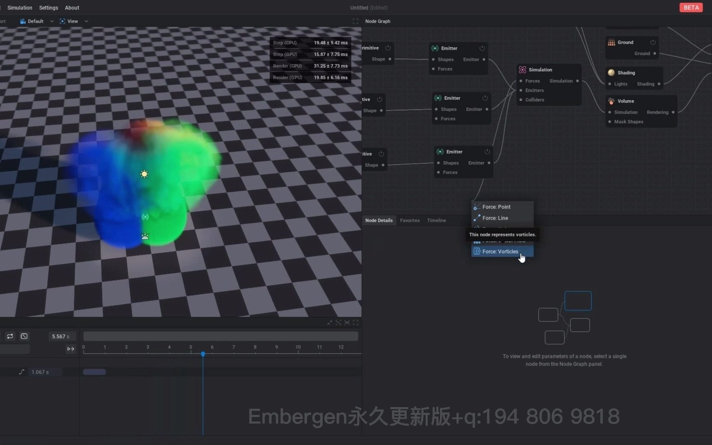Click the Simulation node Colliders input pin
The image size is (712, 445).
pyautogui.click(x=521, y=100)
